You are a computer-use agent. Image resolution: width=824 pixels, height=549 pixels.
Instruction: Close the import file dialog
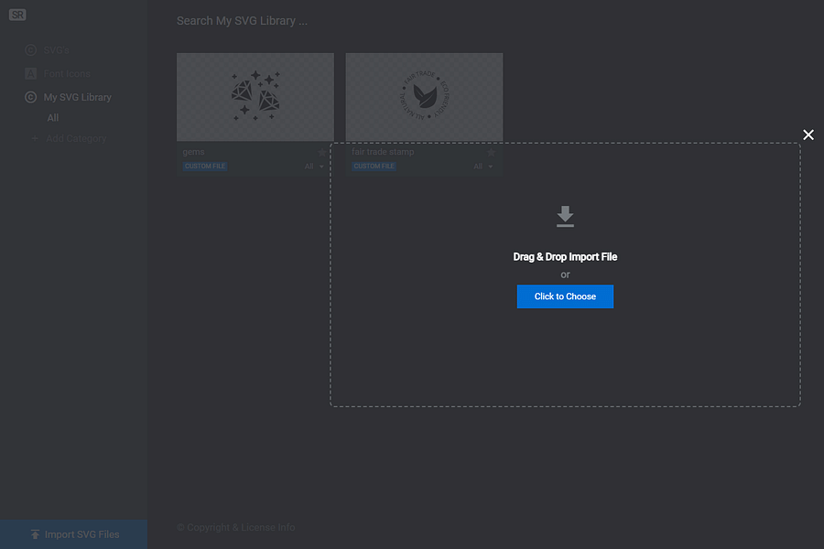point(808,135)
